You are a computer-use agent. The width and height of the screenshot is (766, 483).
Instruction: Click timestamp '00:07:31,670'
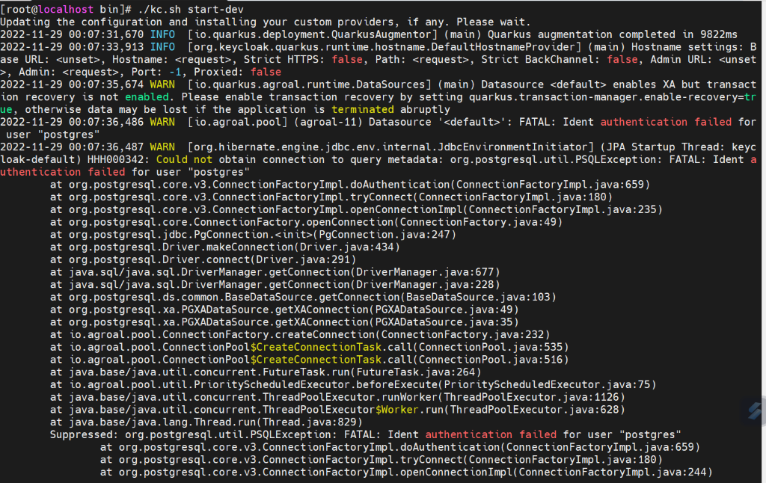(x=106, y=34)
